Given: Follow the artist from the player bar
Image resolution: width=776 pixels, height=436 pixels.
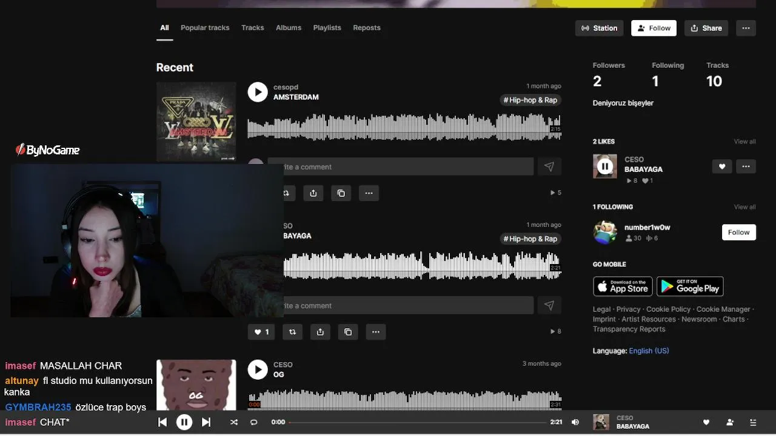Looking at the screenshot, I should click(730, 422).
